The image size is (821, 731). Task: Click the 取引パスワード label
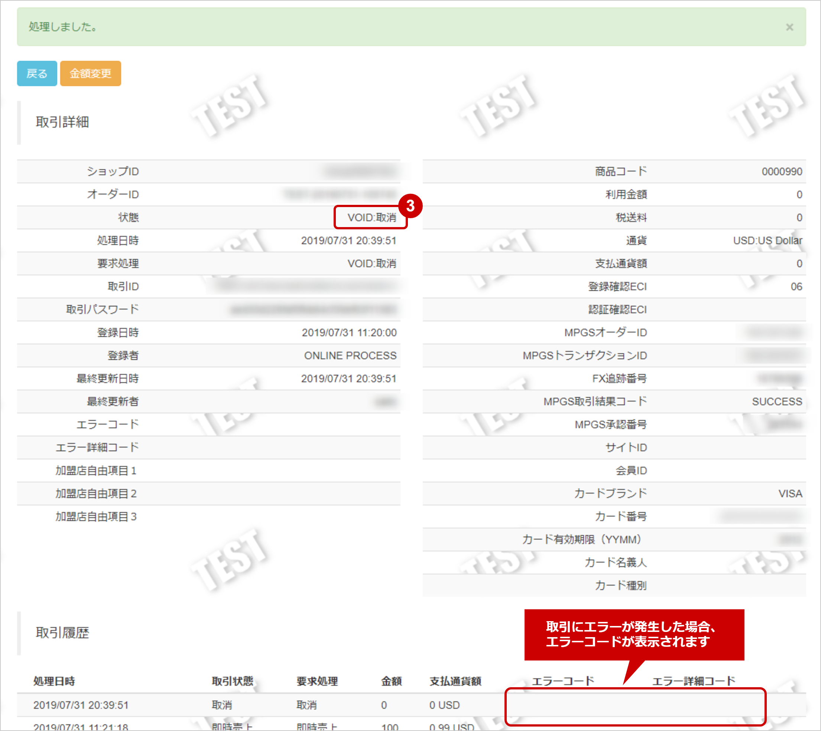tap(103, 309)
